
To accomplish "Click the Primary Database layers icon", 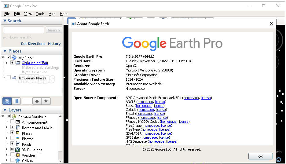I will [14, 116].
